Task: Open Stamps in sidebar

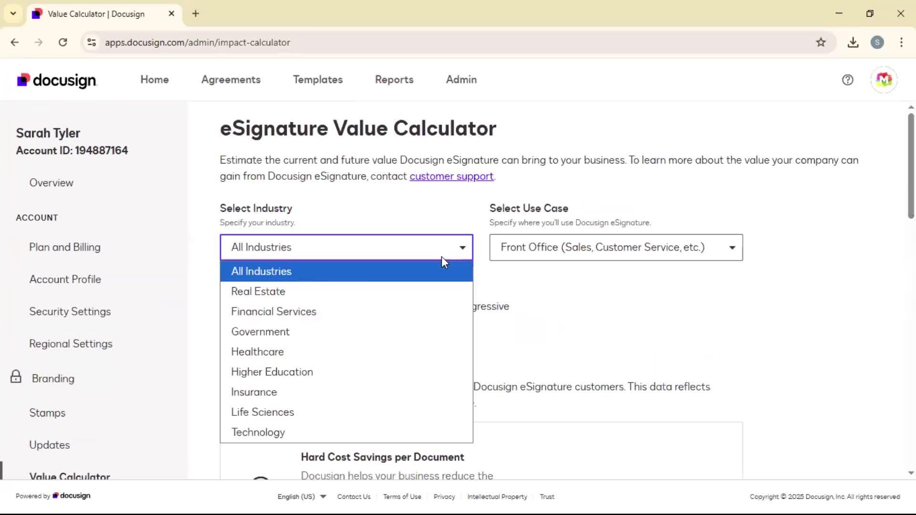Action: (47, 413)
